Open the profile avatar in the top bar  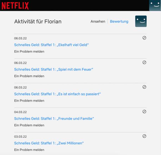(155, 5)
